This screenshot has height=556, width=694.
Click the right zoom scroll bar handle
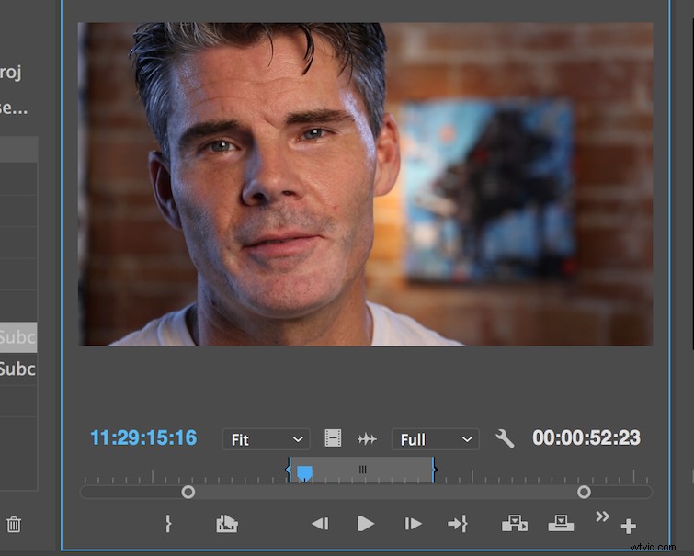click(x=584, y=492)
